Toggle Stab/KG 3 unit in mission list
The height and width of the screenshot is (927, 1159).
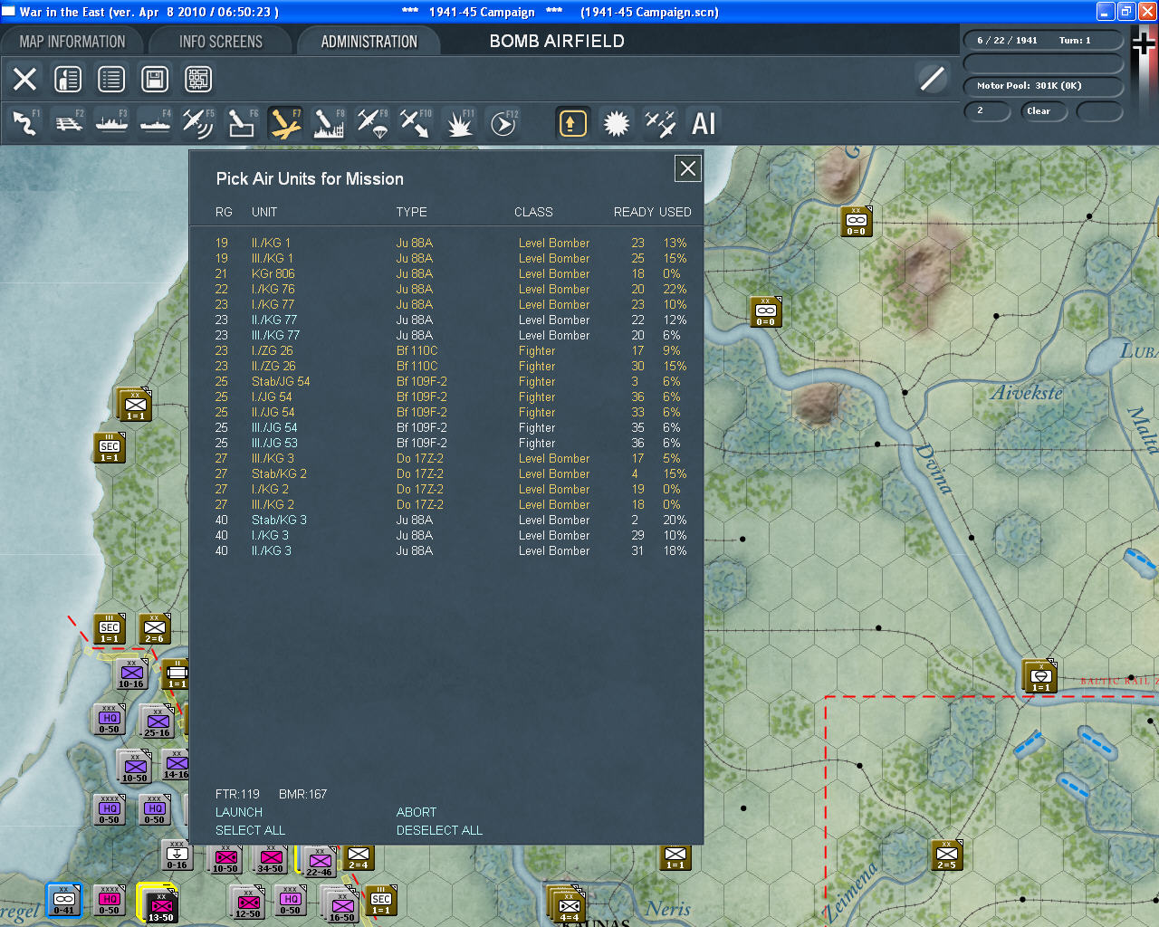[x=279, y=520]
